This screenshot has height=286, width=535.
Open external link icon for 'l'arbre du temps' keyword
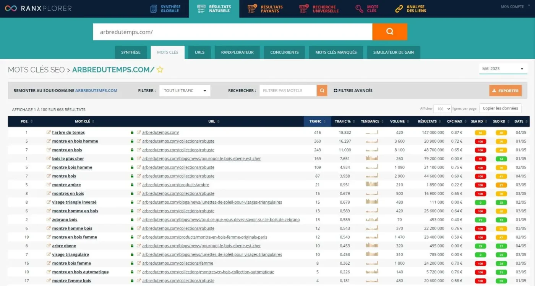(x=49, y=132)
